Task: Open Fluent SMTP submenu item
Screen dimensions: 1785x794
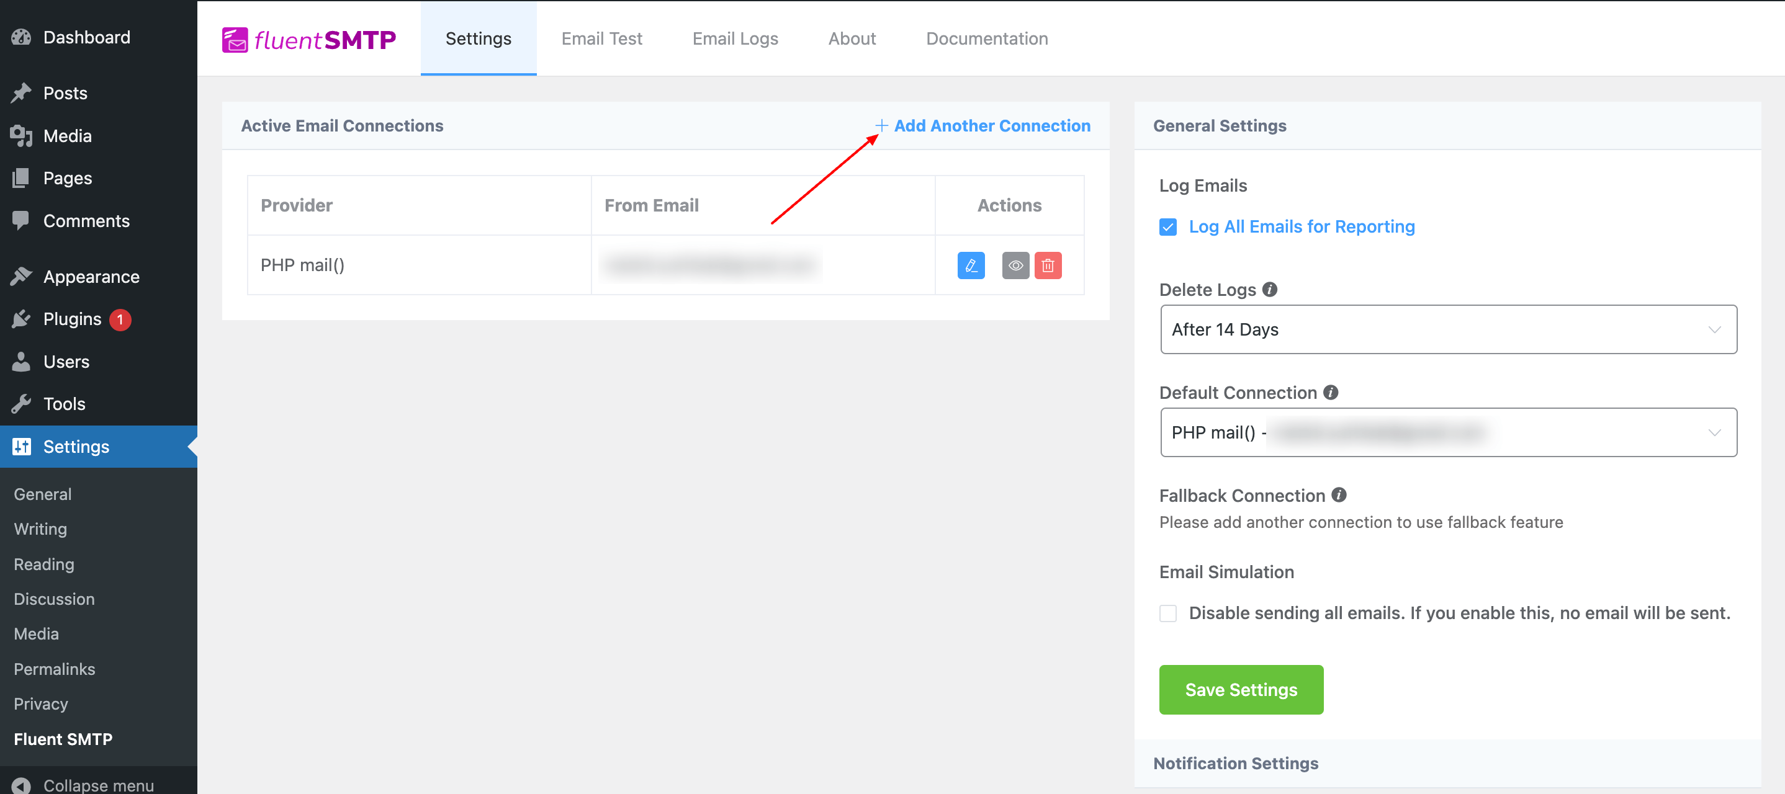Action: pyautogui.click(x=63, y=739)
